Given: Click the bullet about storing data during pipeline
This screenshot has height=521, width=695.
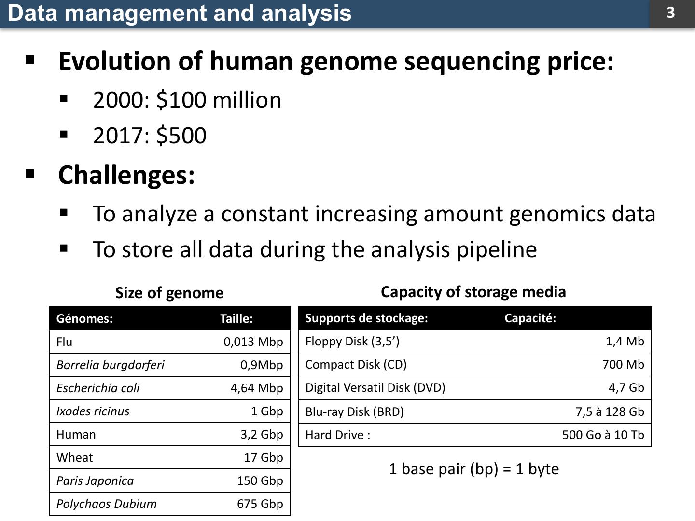Looking at the screenshot, I should (x=315, y=249).
